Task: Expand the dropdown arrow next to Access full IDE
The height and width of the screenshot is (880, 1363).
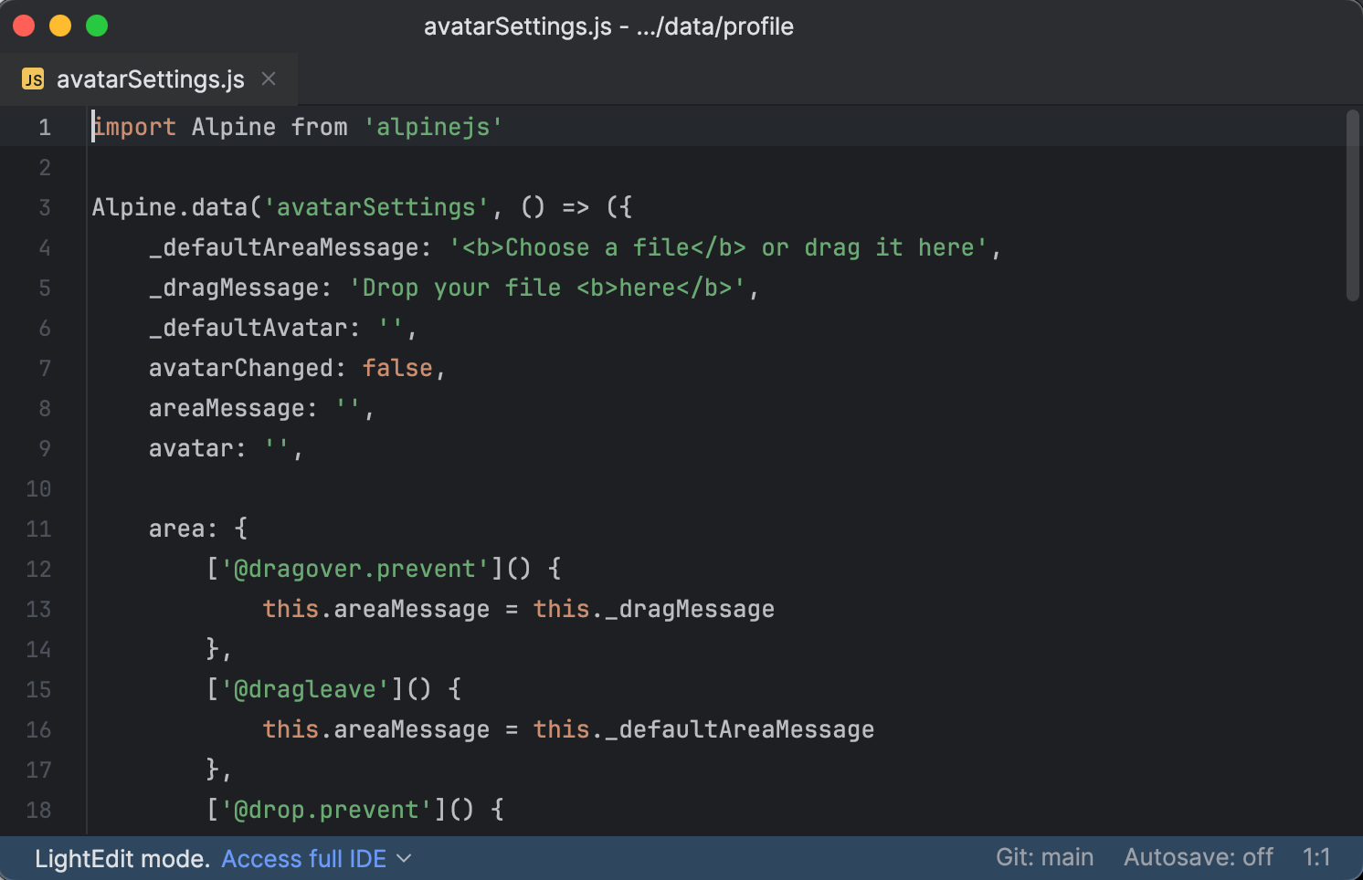Action: (x=406, y=859)
